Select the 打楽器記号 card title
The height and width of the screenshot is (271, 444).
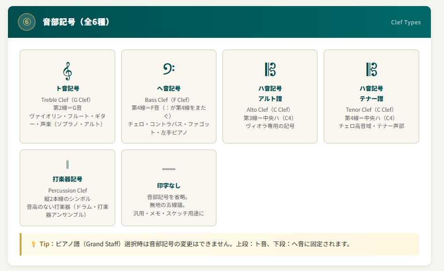coord(67,179)
